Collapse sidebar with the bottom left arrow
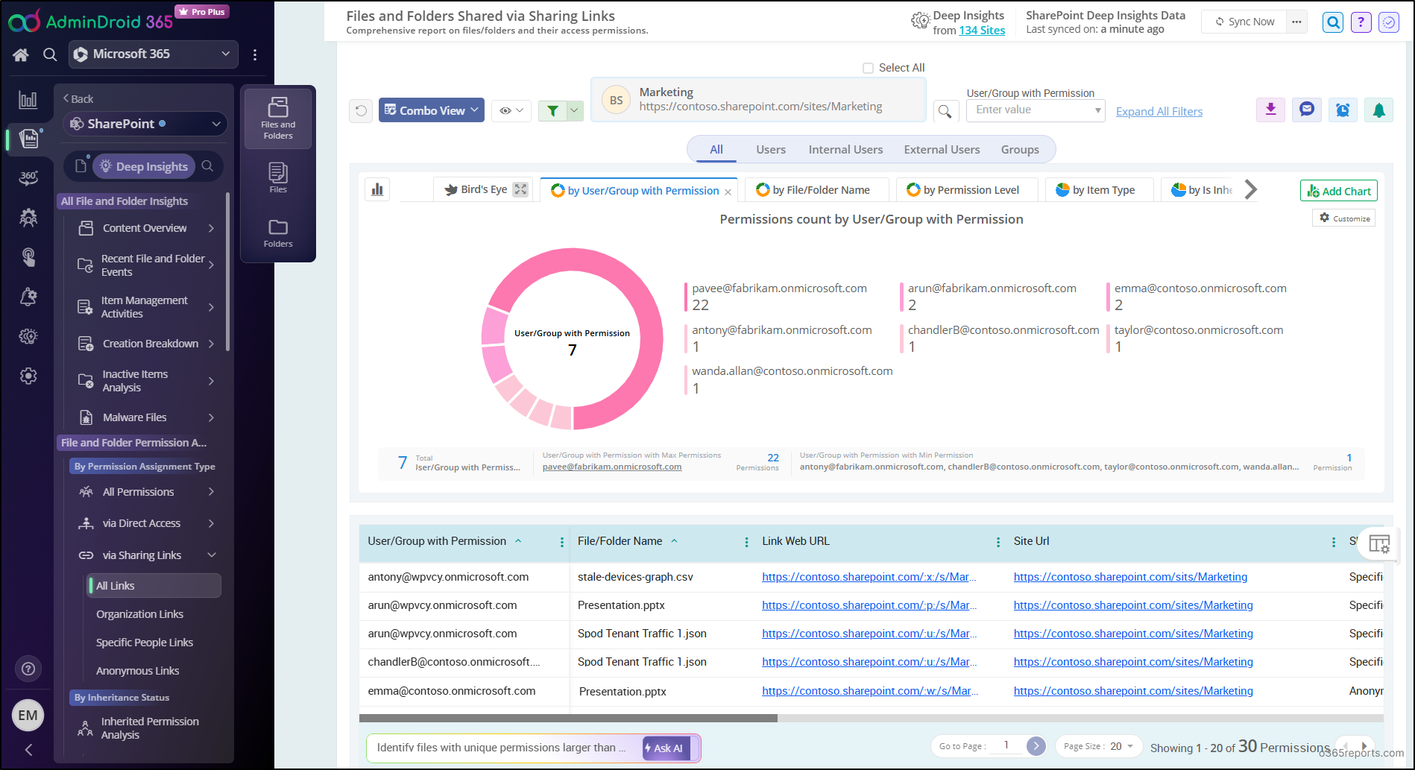Viewport: 1415px width, 770px height. 28,750
